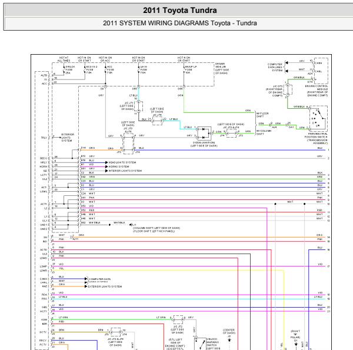Image resolution: width=353 pixels, height=350 pixels.
Task: Click the 'DIODE (IGNITION)' label
Action: point(204,144)
